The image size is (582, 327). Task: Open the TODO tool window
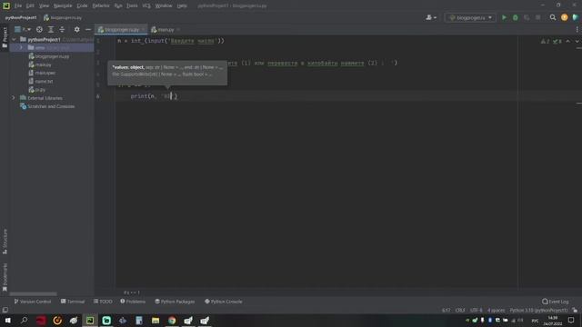[103, 302]
